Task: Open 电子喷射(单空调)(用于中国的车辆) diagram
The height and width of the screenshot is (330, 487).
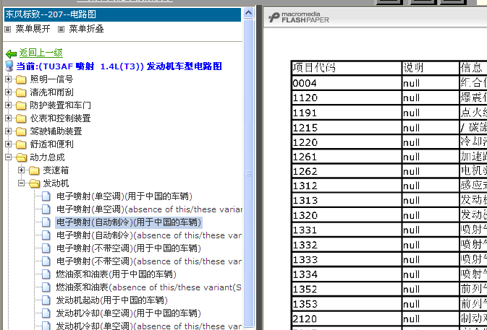Action: click(124, 196)
